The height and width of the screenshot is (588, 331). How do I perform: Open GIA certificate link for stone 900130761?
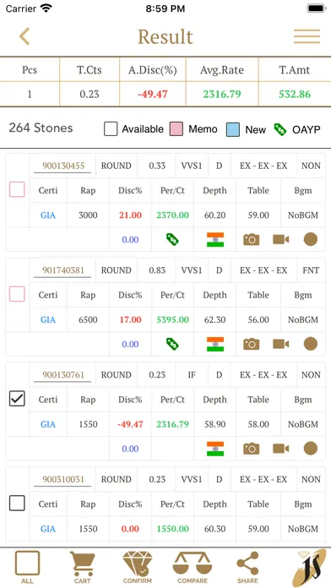[48, 424]
